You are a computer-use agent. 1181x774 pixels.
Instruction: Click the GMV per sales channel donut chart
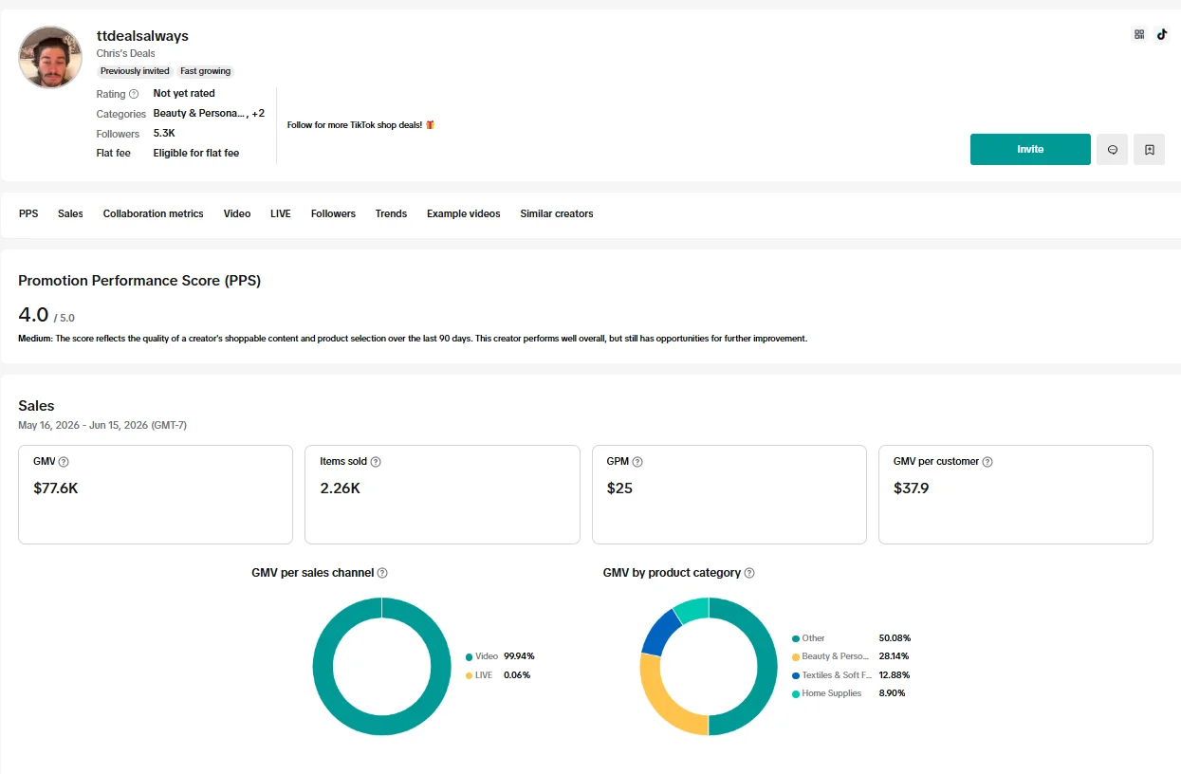[381, 666]
